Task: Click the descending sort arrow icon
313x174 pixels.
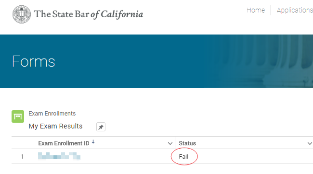Action: 93,142
